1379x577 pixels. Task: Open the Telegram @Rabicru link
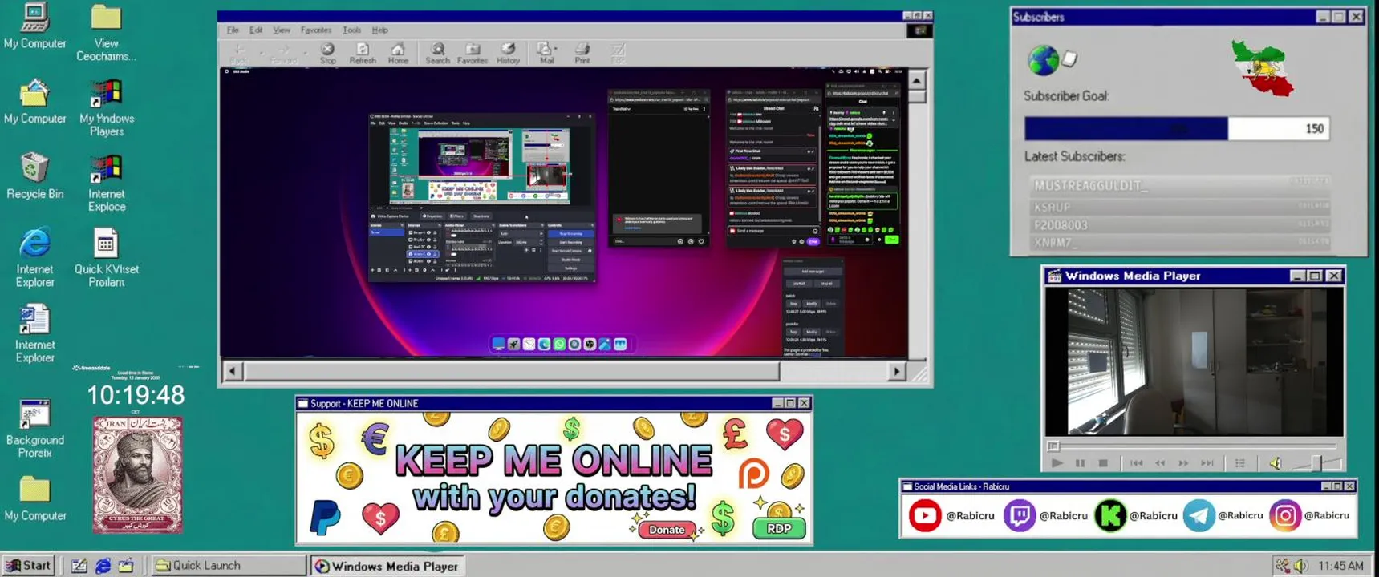tap(1223, 516)
